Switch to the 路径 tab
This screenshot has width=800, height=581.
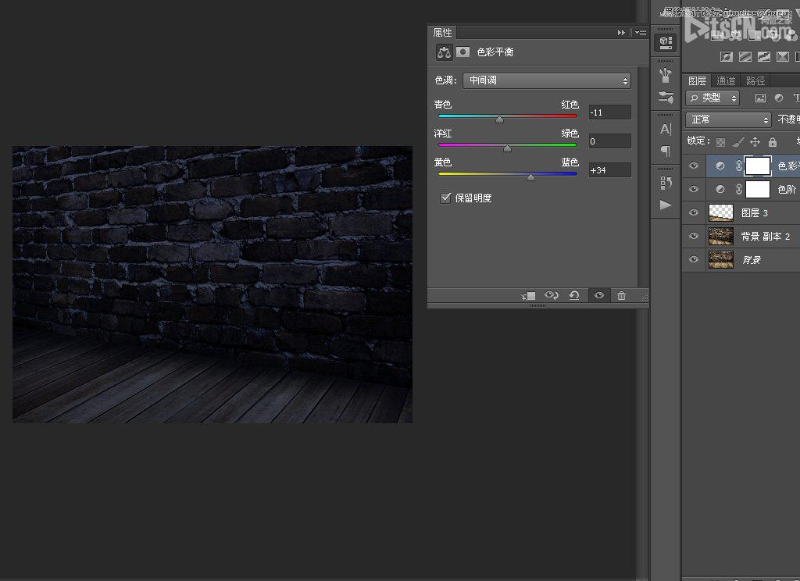tap(755, 81)
